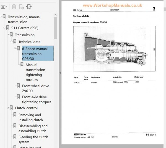Screen dimensions: 166x148
Task: Click the add new bookmark icon
Action: (x=21, y=7)
